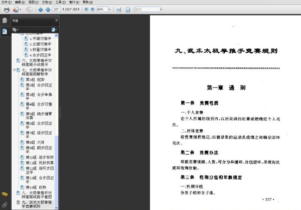The width and height of the screenshot is (301, 210).
Task: Click the greyed collaborate icon in toolbar
Action: pos(29,9)
